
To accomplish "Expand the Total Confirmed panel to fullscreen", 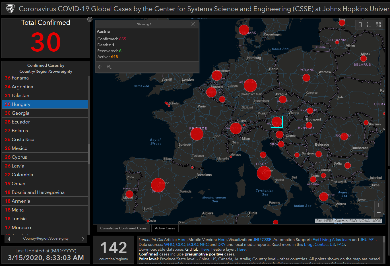I will [x=90, y=19].
